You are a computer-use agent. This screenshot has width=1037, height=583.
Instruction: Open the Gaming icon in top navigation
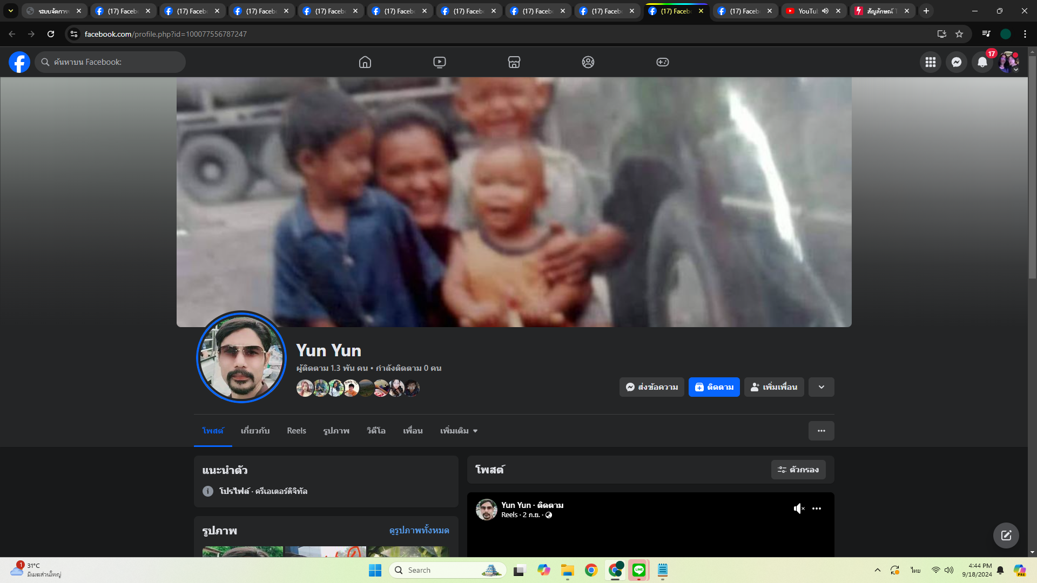point(663,62)
